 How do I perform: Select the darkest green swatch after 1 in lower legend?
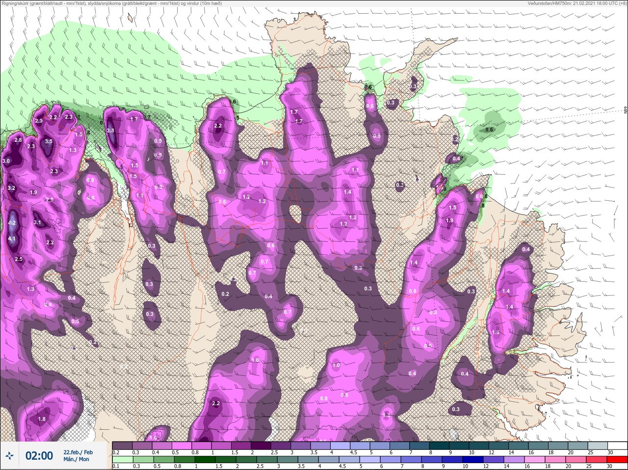click(x=206, y=460)
